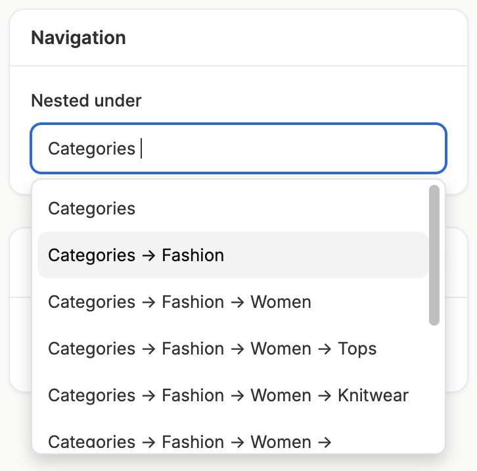This screenshot has height=471, width=477.
Task: Select the partially visible last Women option
Action: click(189, 442)
